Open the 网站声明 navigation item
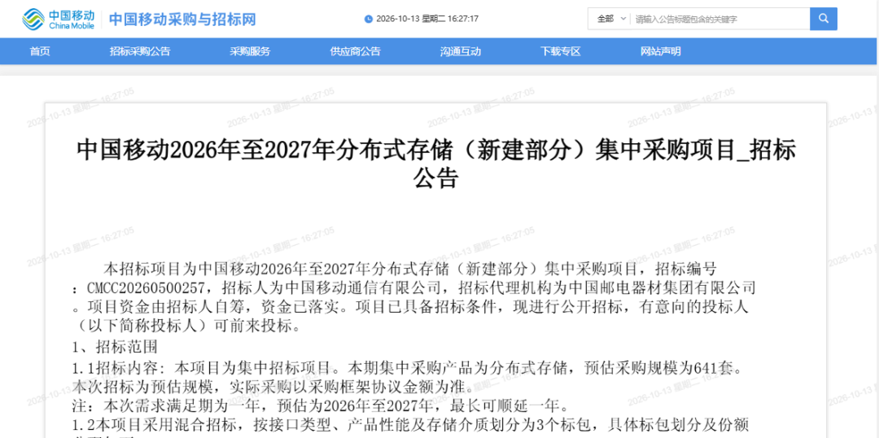 click(660, 51)
